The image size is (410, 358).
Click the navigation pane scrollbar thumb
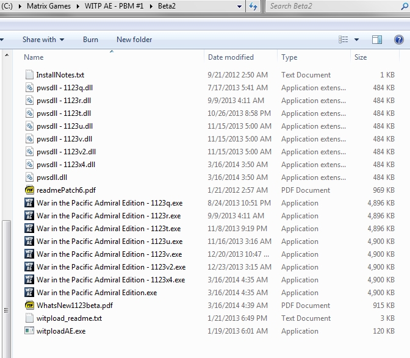(x=6, y=288)
